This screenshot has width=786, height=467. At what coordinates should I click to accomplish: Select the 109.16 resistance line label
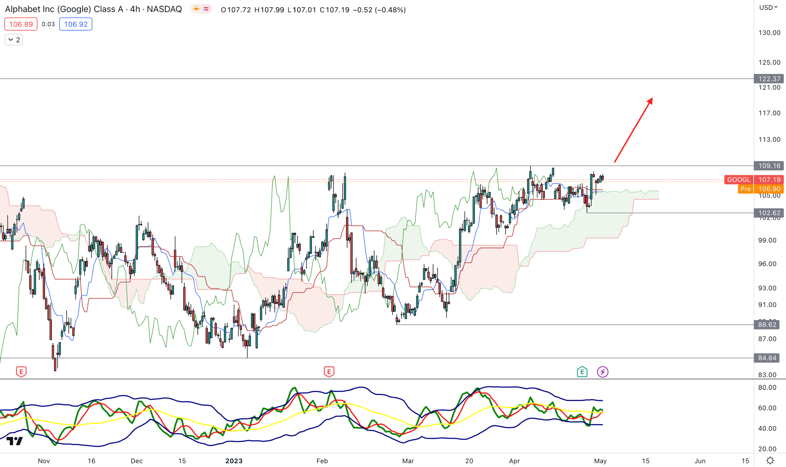[769, 166]
